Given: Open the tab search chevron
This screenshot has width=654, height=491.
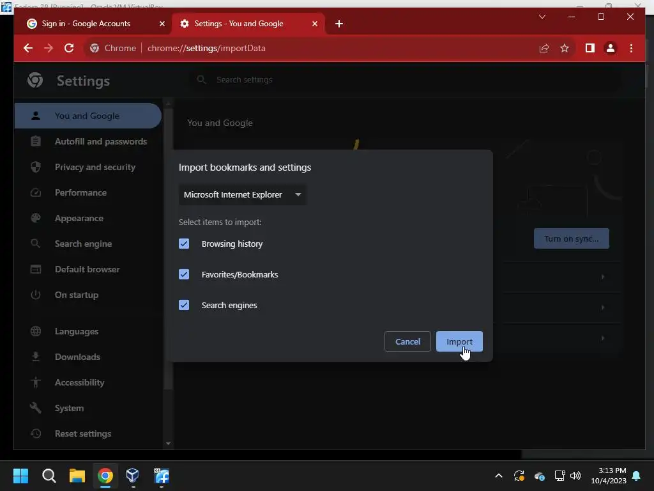Looking at the screenshot, I should (x=542, y=17).
